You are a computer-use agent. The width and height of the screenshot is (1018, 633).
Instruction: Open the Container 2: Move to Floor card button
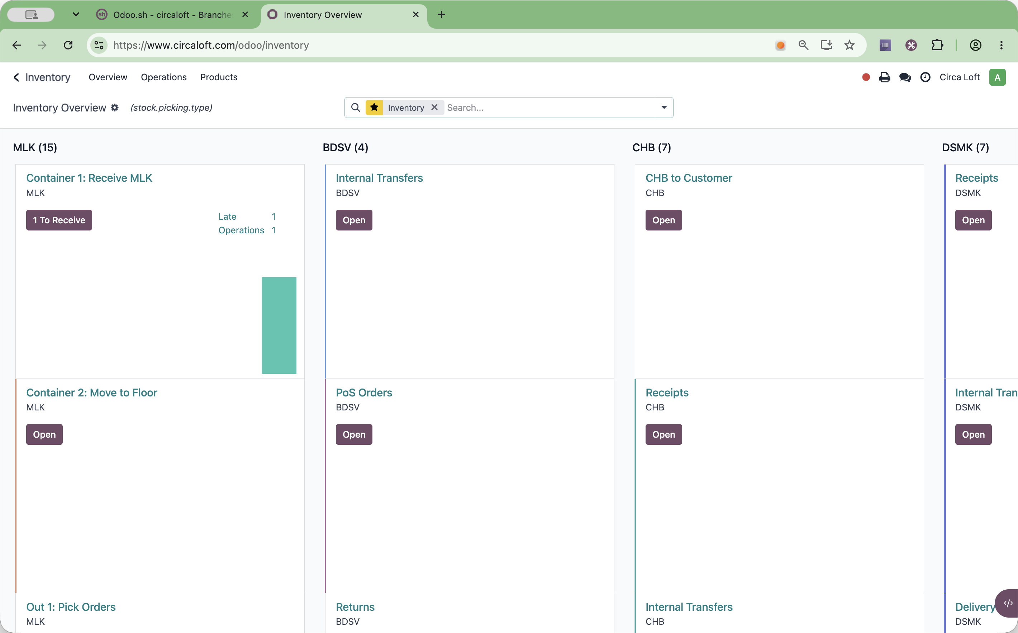(x=44, y=434)
